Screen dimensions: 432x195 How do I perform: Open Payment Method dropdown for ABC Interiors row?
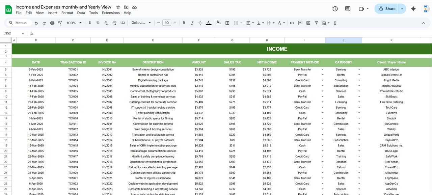[322, 69]
